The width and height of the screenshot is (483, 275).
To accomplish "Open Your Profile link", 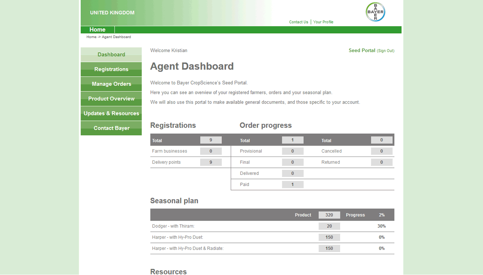I will tap(323, 22).
